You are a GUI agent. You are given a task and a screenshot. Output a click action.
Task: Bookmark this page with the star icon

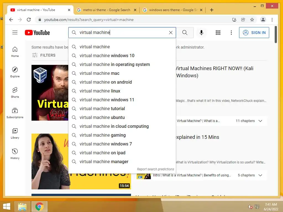click(252, 20)
